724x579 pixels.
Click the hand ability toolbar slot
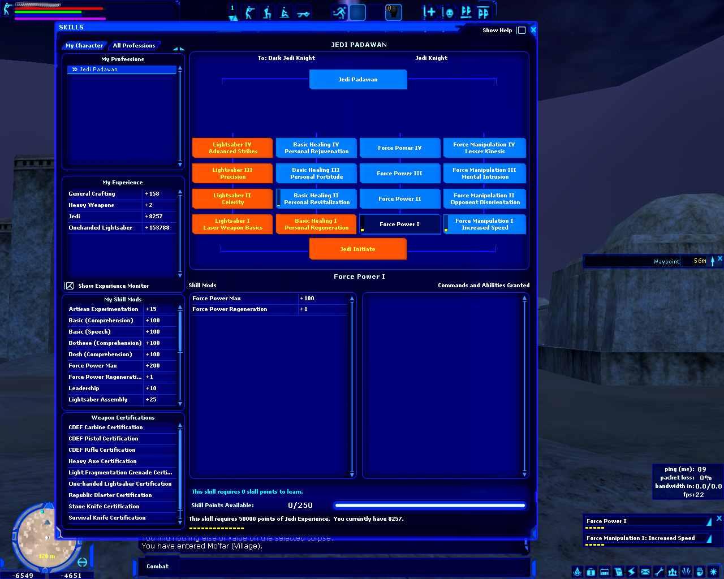pos(393,12)
